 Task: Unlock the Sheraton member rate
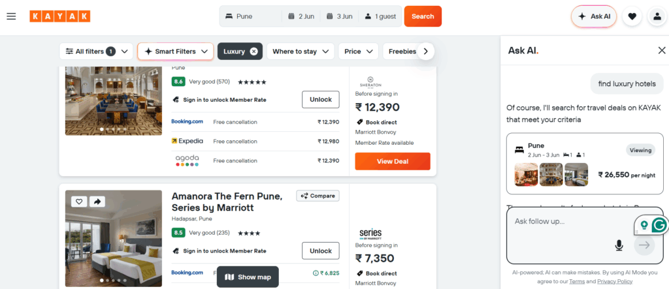point(320,99)
